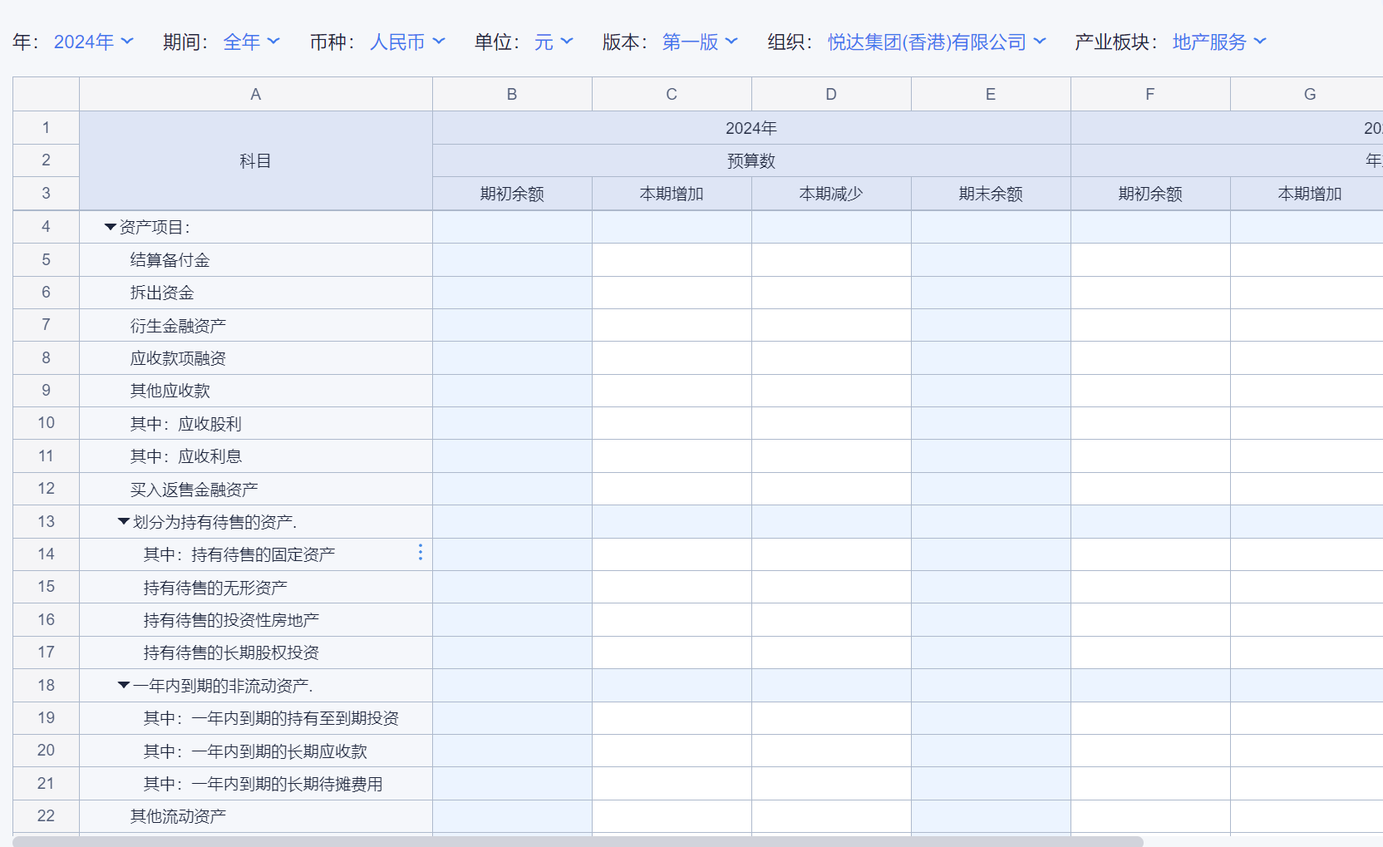Image resolution: width=1383 pixels, height=847 pixels.
Task: Open the unit 元 dropdown
Action: [x=554, y=42]
